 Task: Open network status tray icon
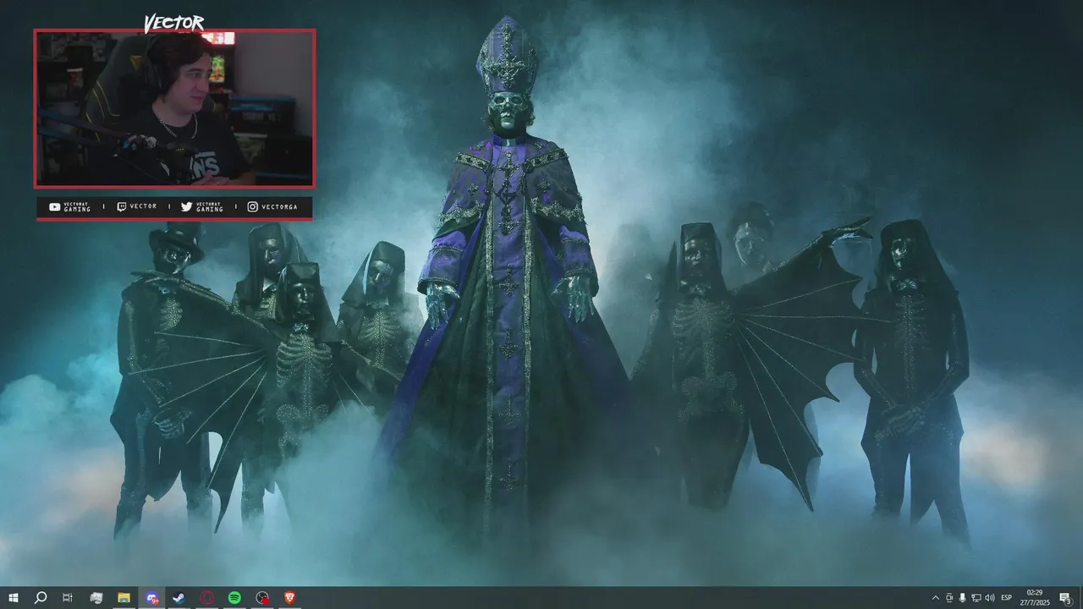(976, 598)
